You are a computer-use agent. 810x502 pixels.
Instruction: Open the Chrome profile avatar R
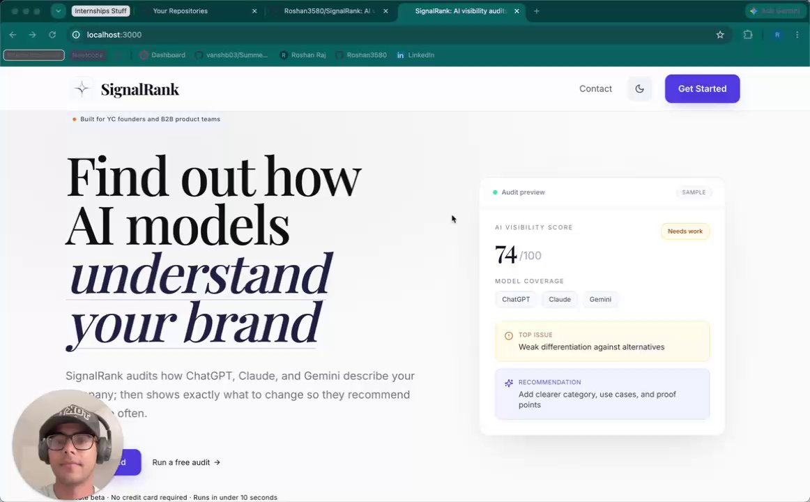[777, 35]
